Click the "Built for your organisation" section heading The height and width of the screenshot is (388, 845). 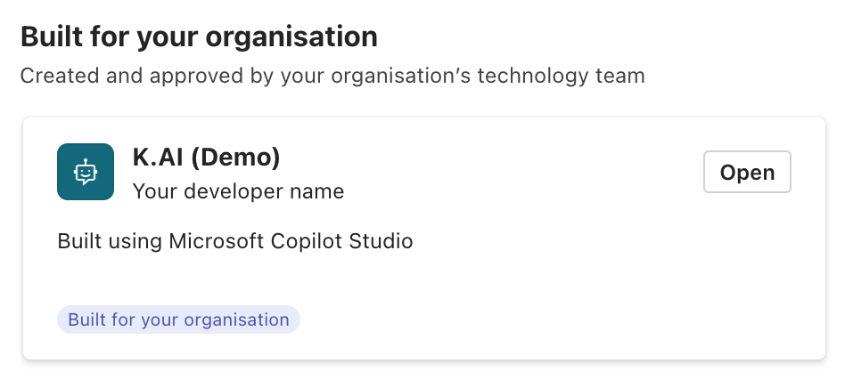pos(199,37)
